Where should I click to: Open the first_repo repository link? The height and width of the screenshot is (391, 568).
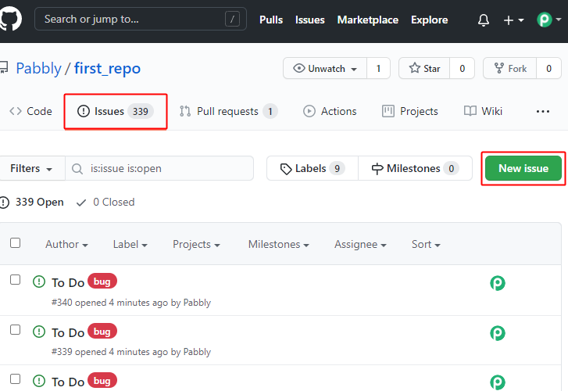point(107,68)
